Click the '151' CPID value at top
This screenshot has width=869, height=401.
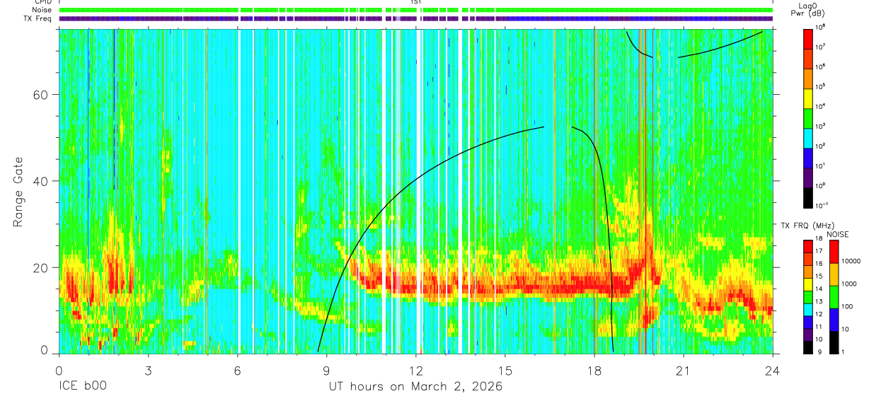coord(416,2)
